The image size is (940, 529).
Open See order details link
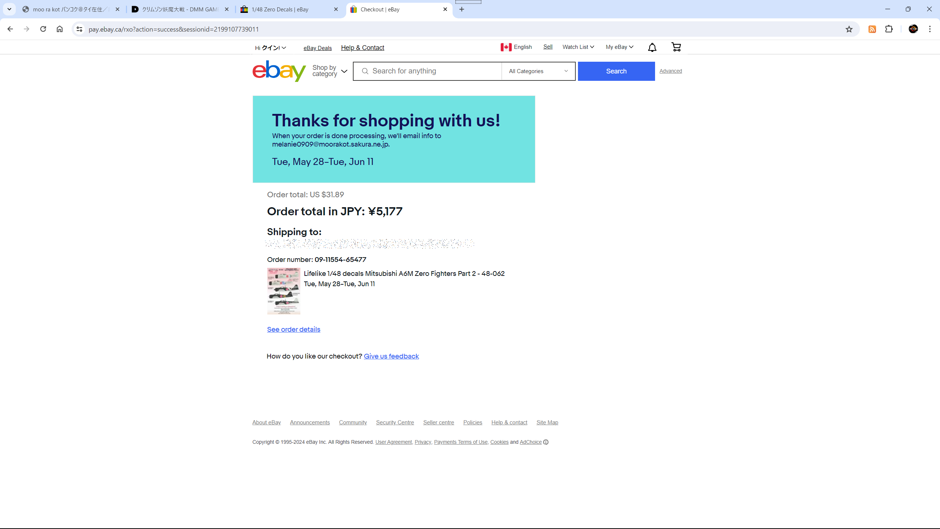293,330
